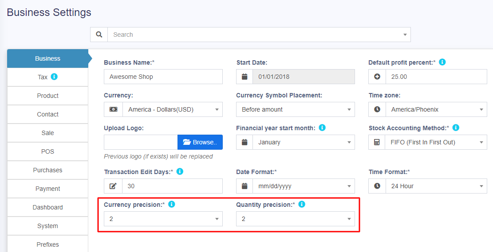The height and width of the screenshot is (252, 493).
Task: Click the info icon next to Tax
Action: [54, 77]
